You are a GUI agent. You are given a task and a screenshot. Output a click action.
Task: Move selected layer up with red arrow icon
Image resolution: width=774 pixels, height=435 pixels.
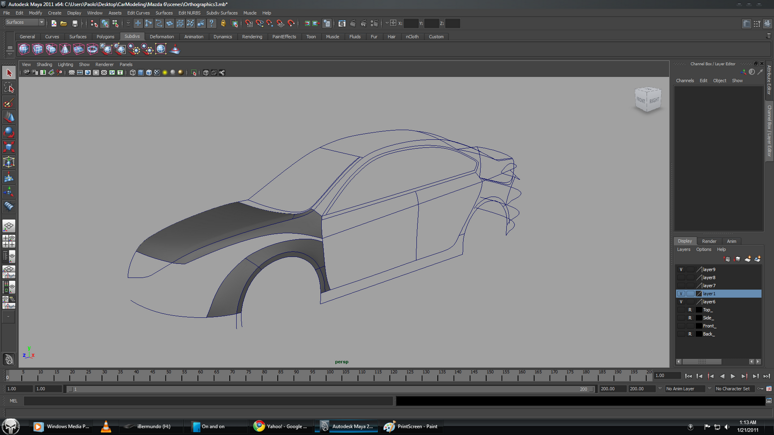click(x=727, y=259)
